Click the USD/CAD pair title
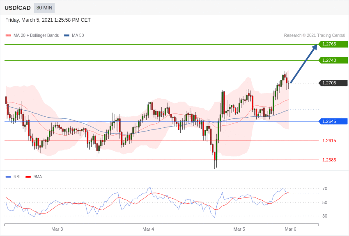This screenshot has width=349, height=236. pos(18,8)
